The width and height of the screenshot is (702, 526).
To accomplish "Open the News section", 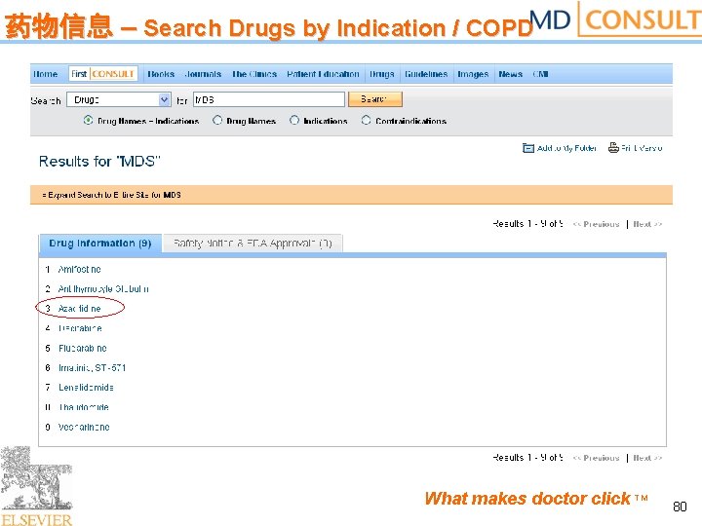I will click(x=510, y=74).
